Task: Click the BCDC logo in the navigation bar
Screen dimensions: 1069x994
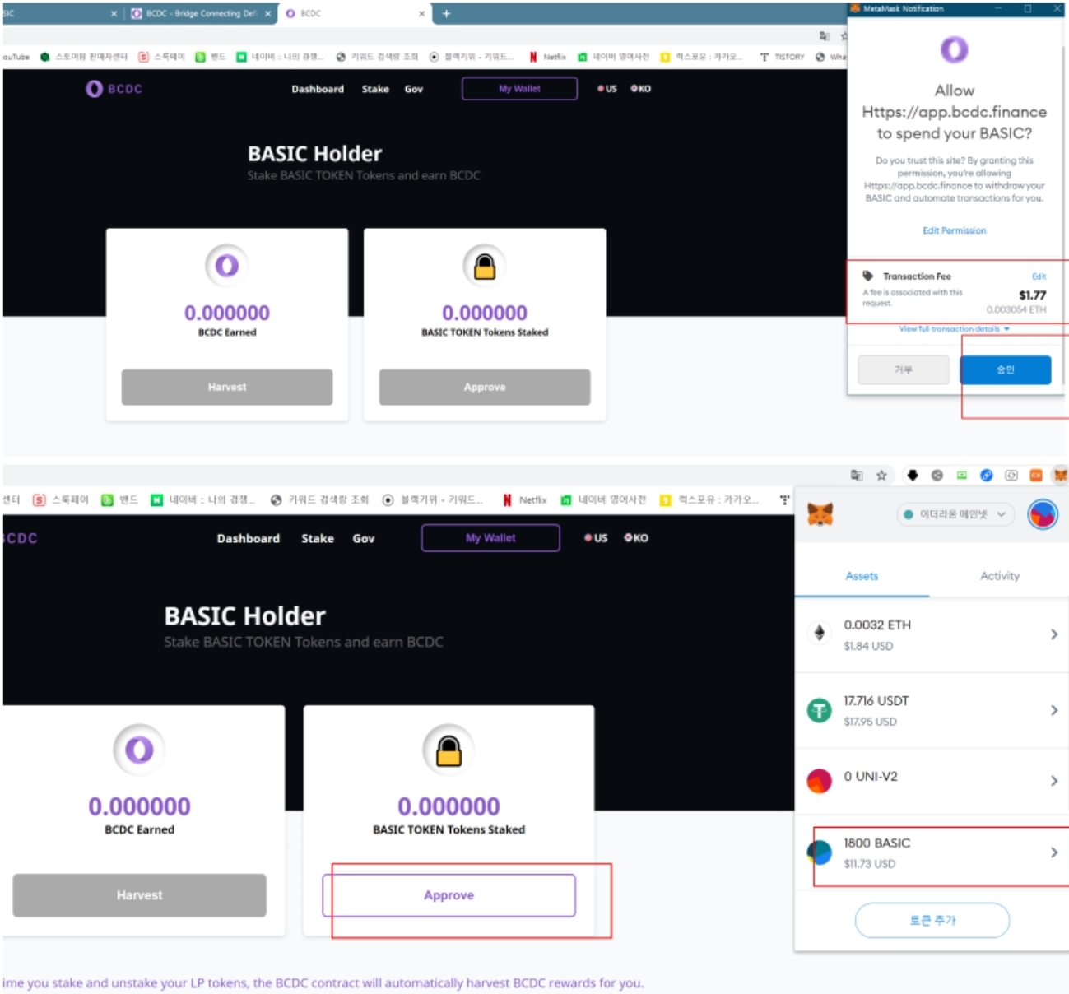Action: [x=114, y=89]
